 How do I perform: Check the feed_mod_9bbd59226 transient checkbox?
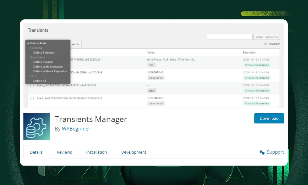click(32, 99)
